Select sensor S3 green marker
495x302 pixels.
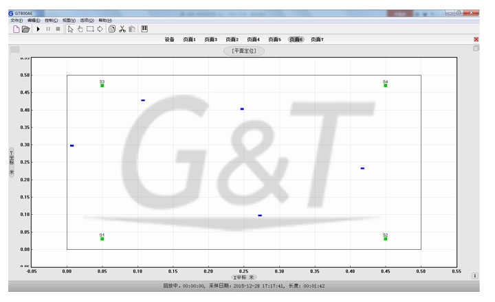pyautogui.click(x=102, y=85)
